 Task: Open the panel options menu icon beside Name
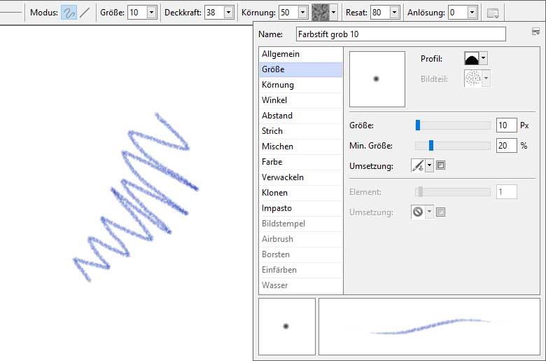pyautogui.click(x=536, y=32)
